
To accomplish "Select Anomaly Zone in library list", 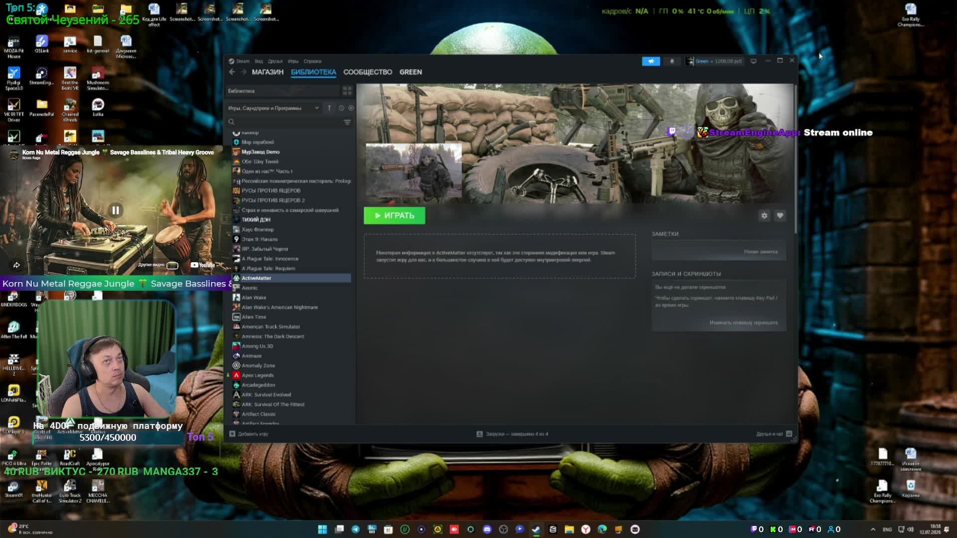I will 292,366.
